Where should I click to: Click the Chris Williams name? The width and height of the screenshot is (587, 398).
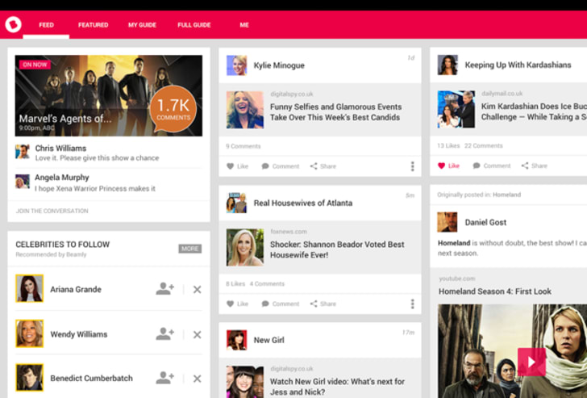[x=60, y=148]
